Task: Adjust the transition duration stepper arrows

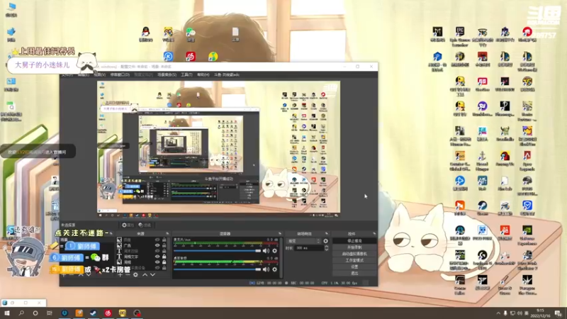Action: point(327,248)
